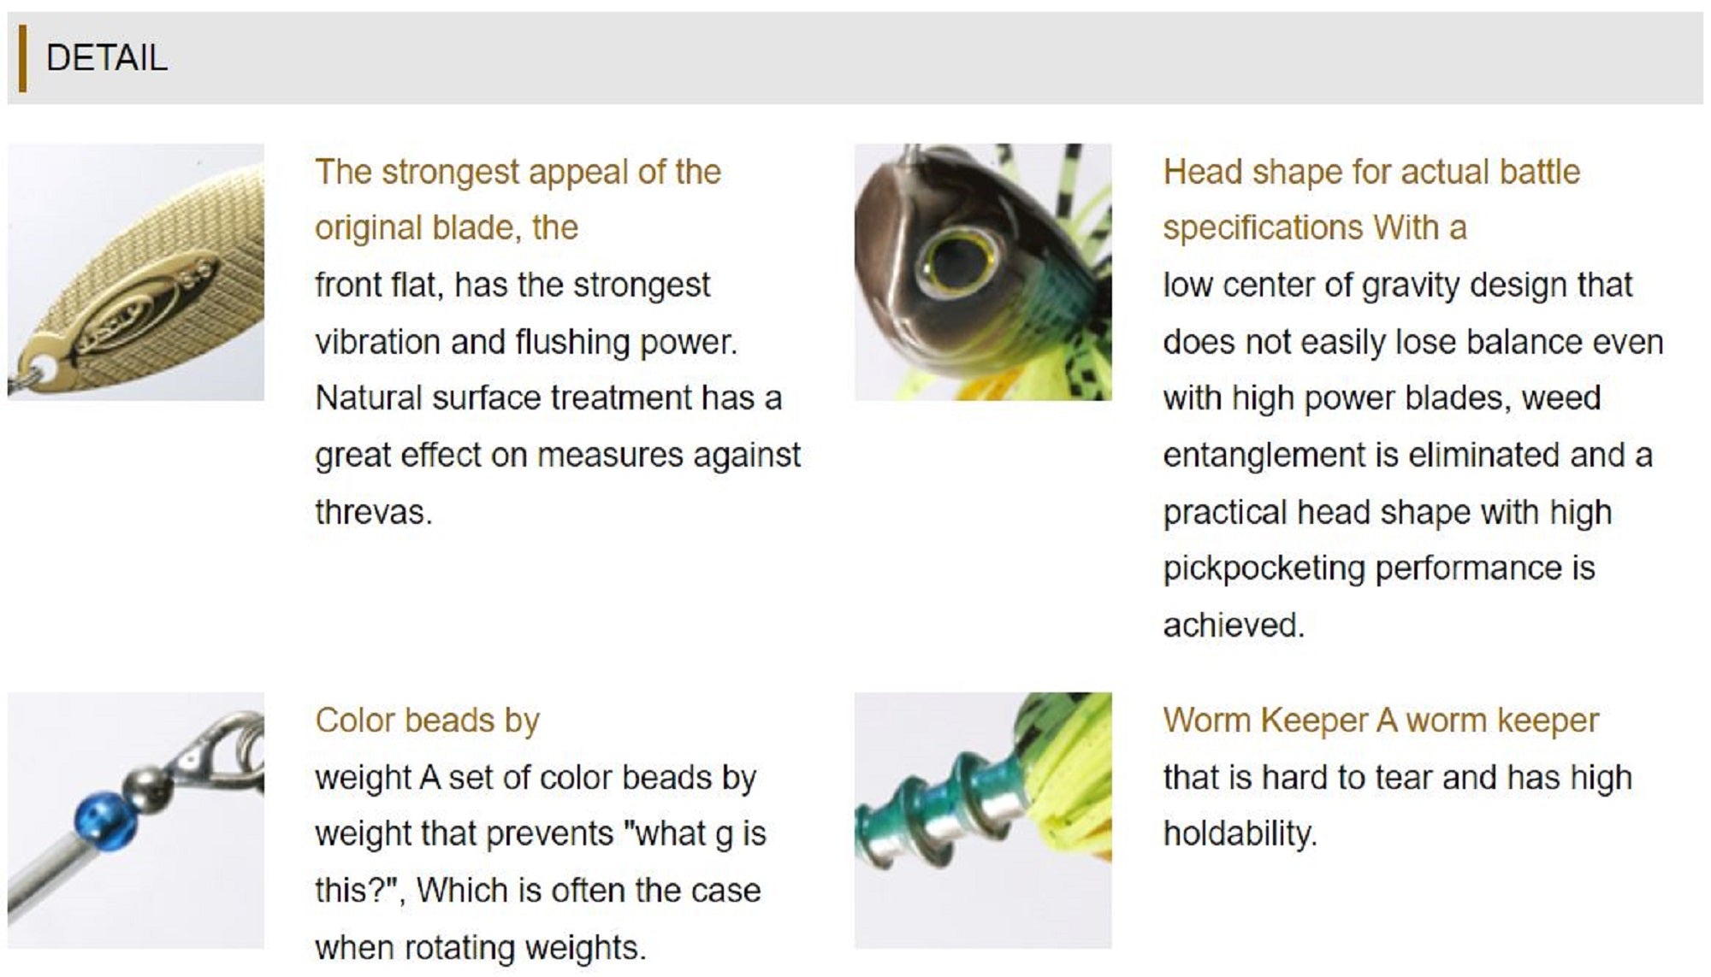
Task: Click the word "holdability." in worm keeper text
Action: tap(1239, 833)
